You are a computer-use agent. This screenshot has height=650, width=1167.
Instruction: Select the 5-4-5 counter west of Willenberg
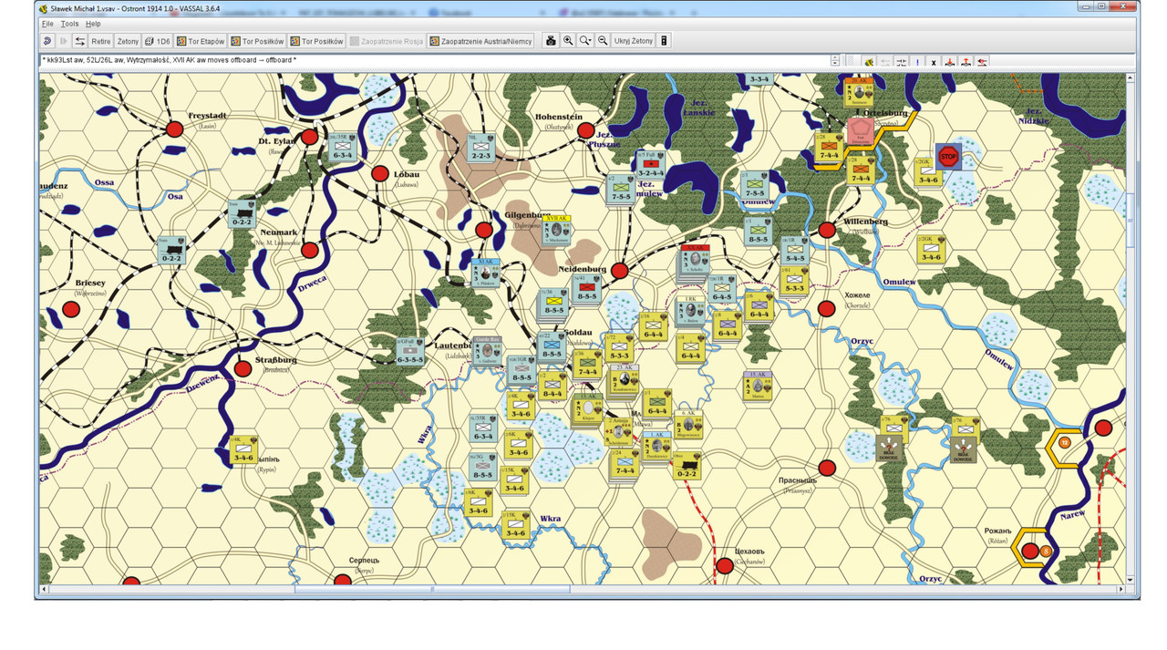[794, 251]
